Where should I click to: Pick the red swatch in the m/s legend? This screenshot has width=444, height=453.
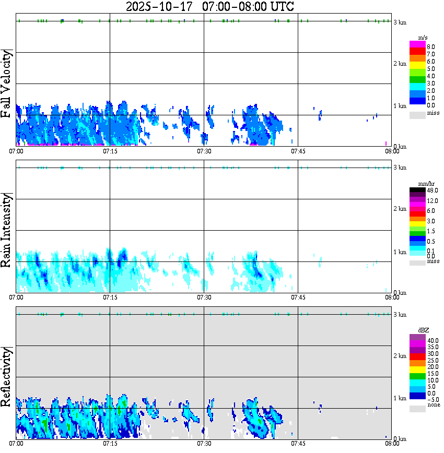tap(417, 52)
